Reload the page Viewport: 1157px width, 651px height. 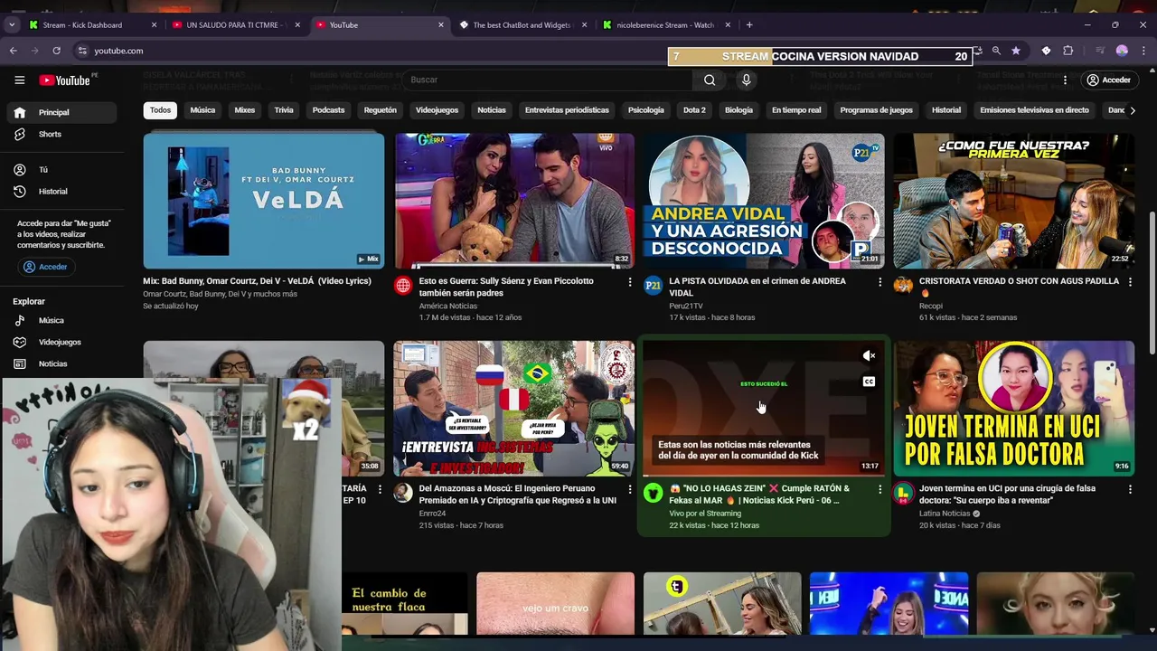pyautogui.click(x=56, y=51)
